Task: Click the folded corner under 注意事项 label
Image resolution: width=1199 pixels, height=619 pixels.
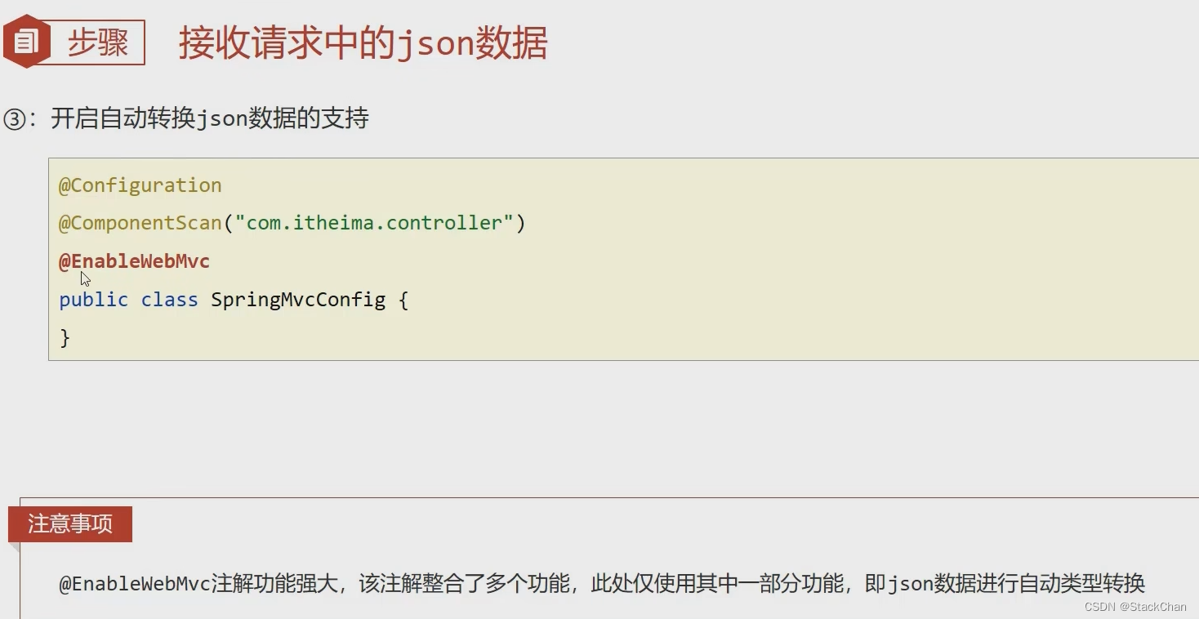Action: click(x=14, y=547)
